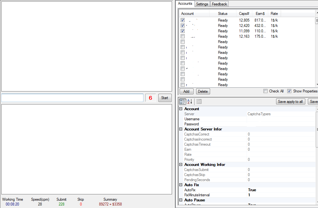Open the Property Pages icon
318x208 pixels.
[199, 102]
